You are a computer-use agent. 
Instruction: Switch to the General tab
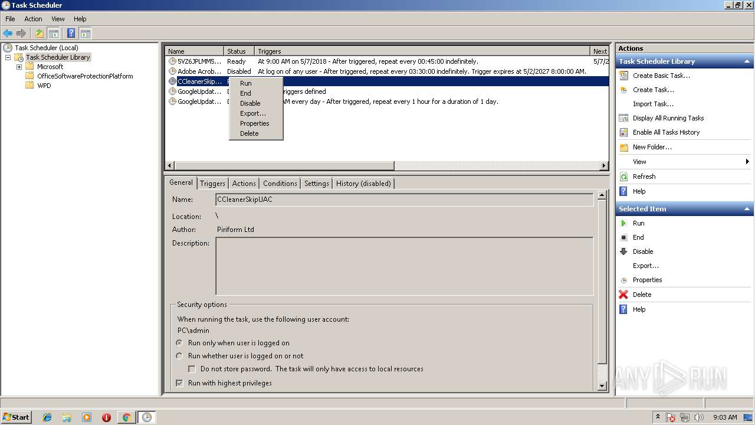pyautogui.click(x=181, y=182)
